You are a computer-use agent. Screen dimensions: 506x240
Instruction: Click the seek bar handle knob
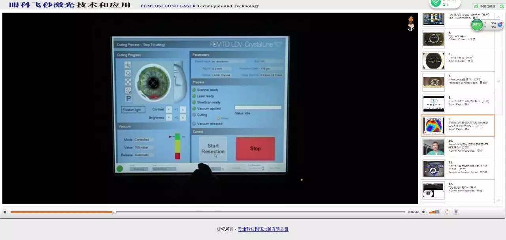[x=114, y=212]
